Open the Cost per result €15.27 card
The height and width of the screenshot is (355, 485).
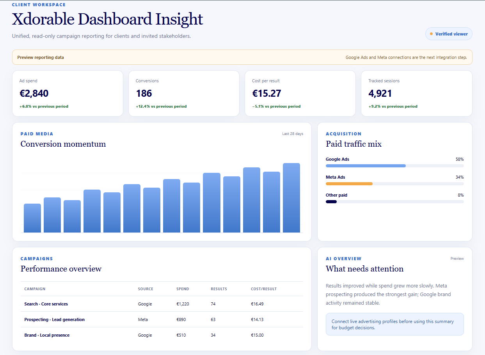point(300,94)
